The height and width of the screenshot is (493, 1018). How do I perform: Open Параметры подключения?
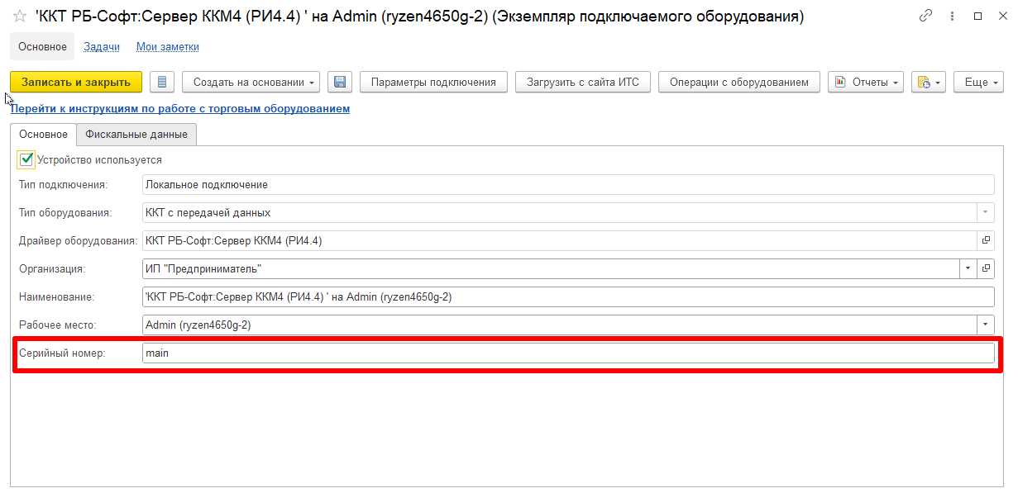click(433, 82)
